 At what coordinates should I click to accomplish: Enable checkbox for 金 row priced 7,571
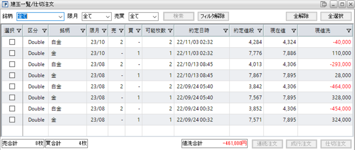(12, 120)
